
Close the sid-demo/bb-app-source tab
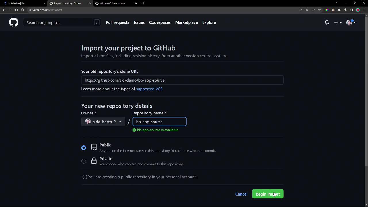coord(136,3)
